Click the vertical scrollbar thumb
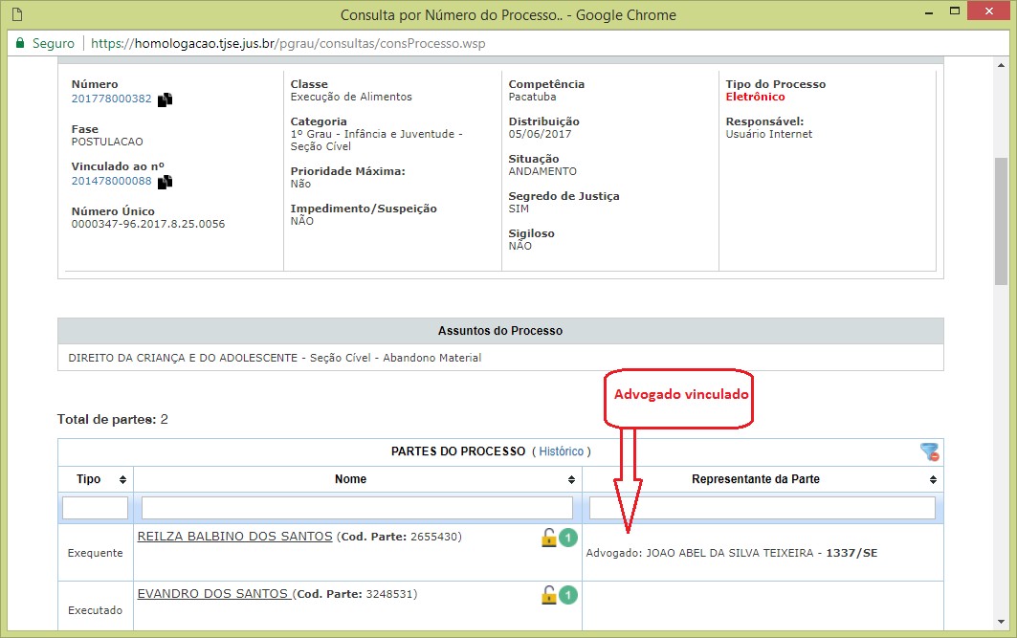Image resolution: width=1017 pixels, height=638 pixels. 1002,220
